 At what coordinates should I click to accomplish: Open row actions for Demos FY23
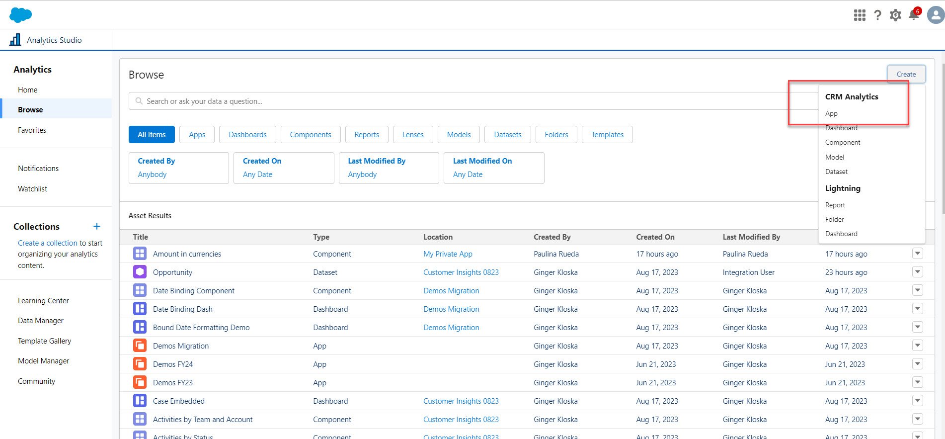click(x=918, y=382)
